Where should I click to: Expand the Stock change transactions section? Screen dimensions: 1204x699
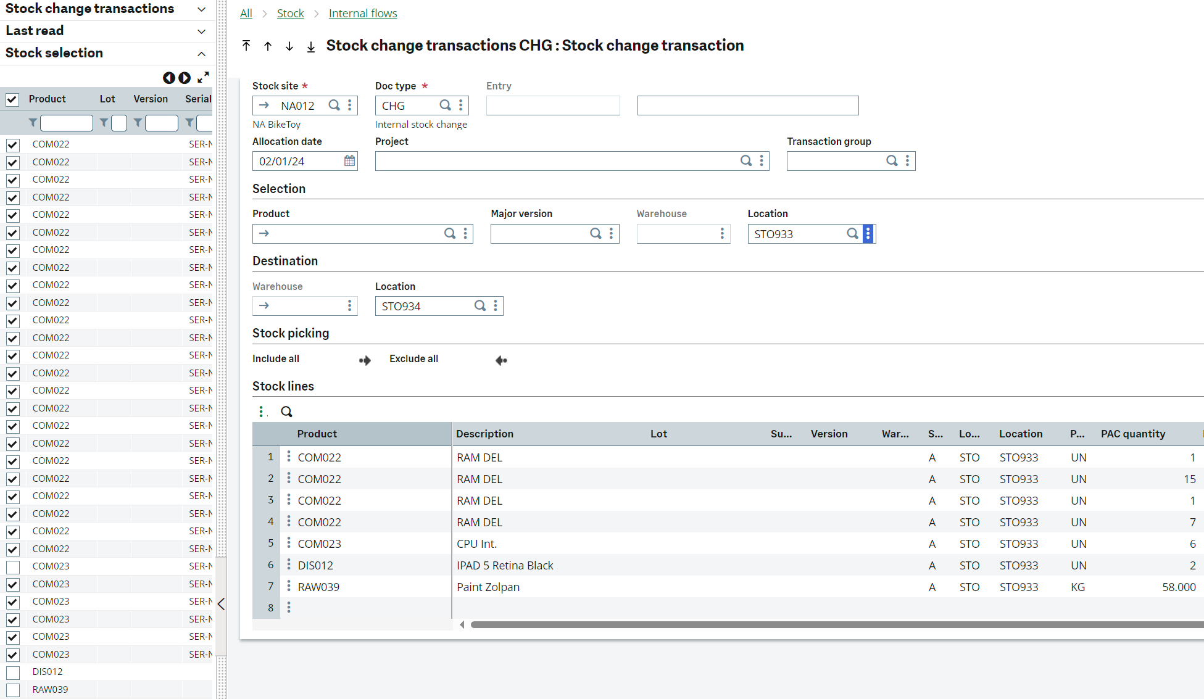(201, 9)
